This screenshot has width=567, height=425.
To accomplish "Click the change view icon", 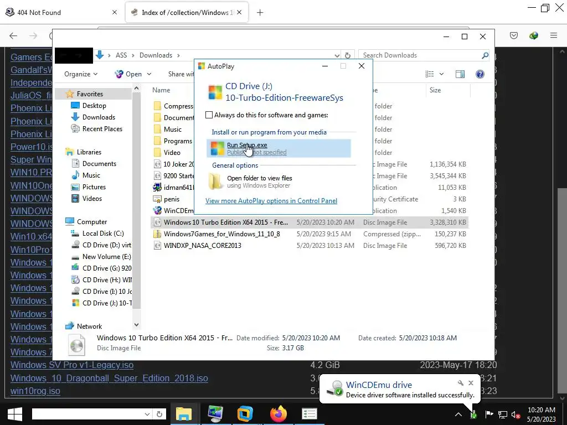I will click(x=430, y=74).
